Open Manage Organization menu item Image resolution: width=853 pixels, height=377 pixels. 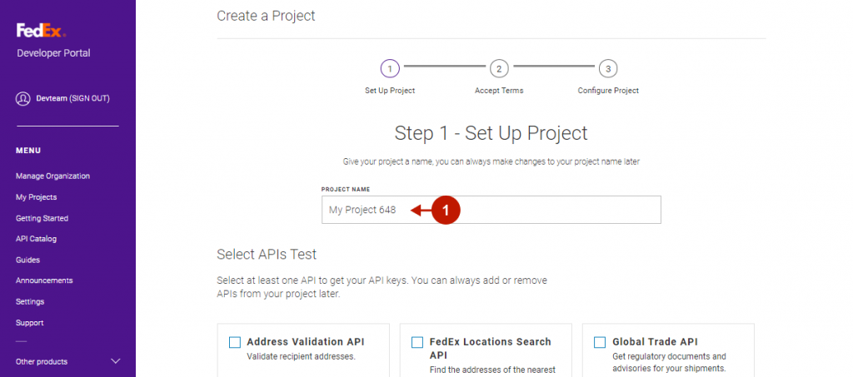52,176
